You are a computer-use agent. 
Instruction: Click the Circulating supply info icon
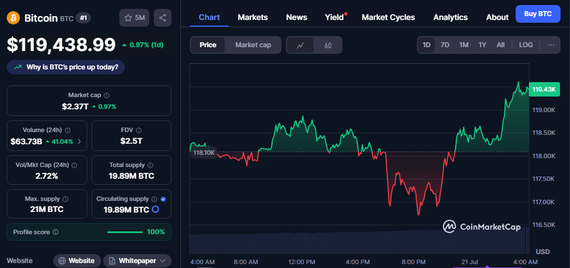click(154, 199)
